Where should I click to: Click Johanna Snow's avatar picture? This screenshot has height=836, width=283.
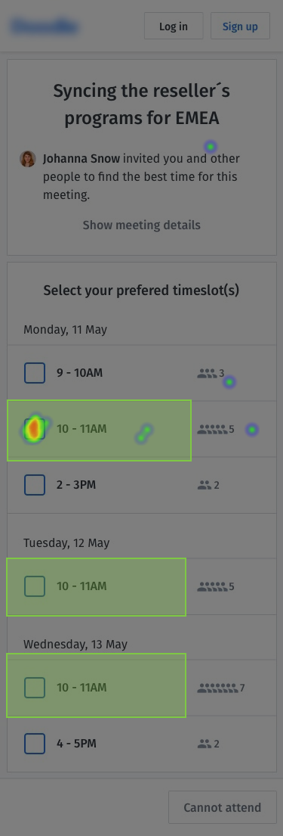pos(28,159)
